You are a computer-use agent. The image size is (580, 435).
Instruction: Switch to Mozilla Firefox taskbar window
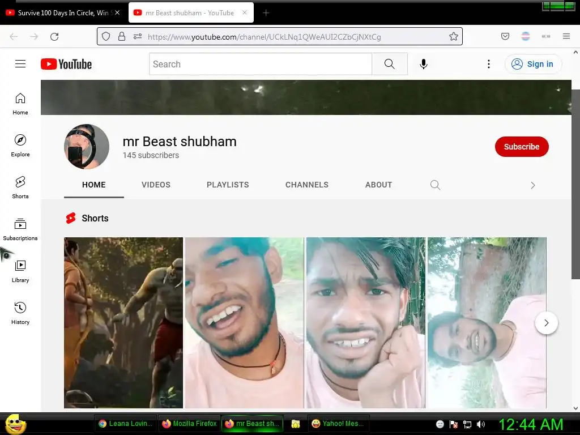(x=189, y=424)
